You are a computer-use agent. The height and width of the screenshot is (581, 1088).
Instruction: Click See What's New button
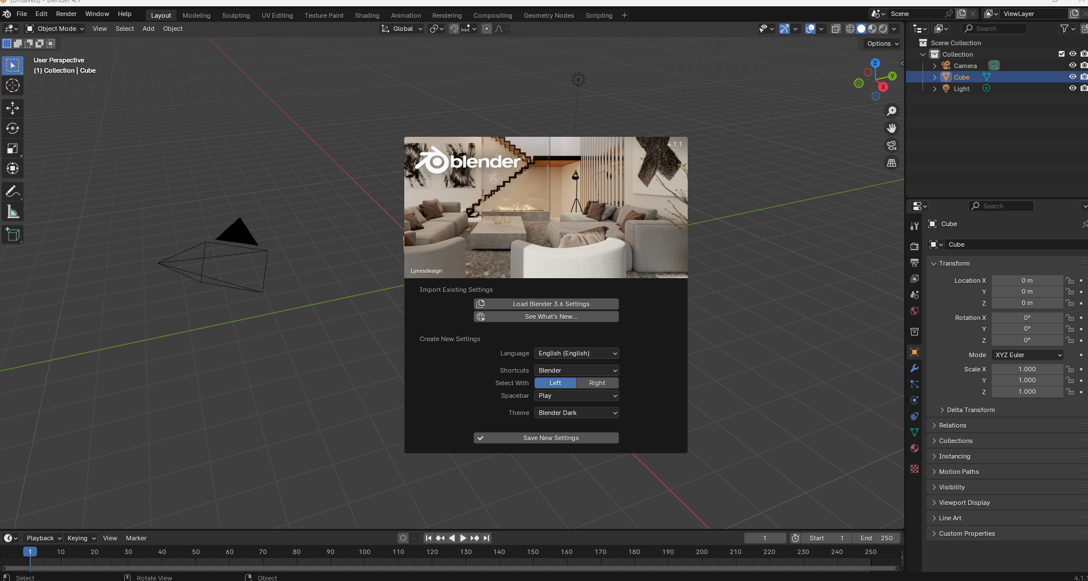click(546, 317)
